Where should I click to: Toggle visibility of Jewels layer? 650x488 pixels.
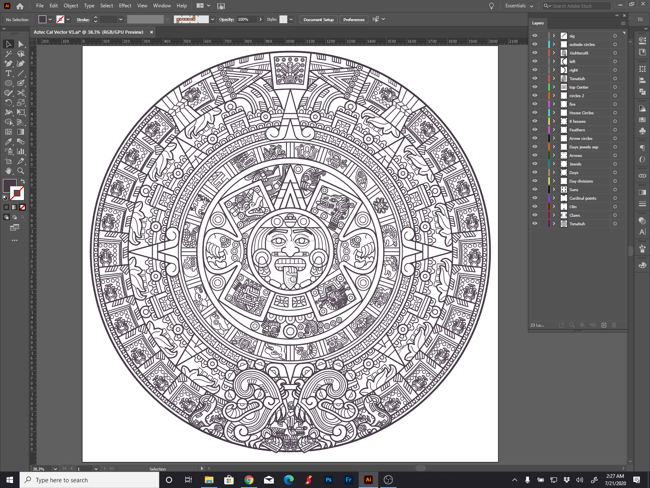(535, 164)
